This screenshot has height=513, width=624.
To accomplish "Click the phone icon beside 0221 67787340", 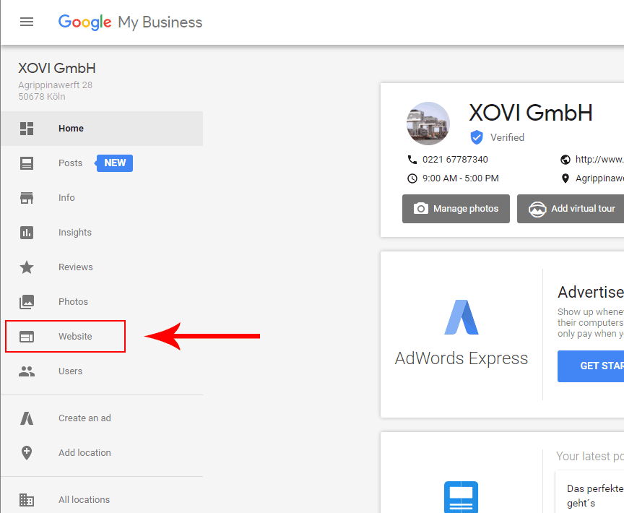I will pos(412,160).
